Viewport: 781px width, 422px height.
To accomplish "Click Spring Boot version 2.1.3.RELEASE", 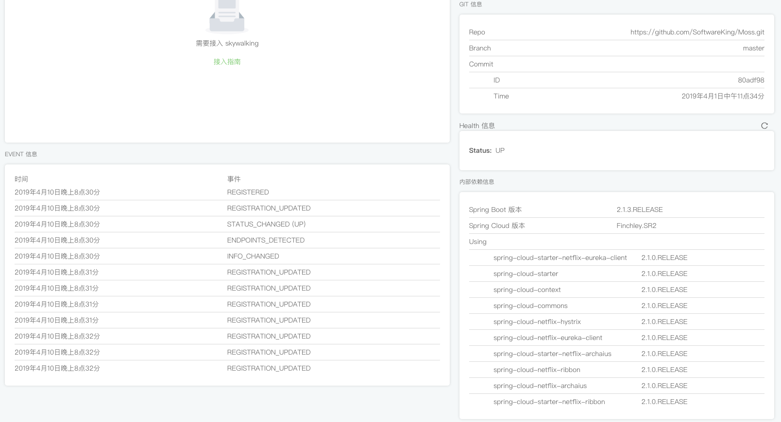I will coord(639,210).
